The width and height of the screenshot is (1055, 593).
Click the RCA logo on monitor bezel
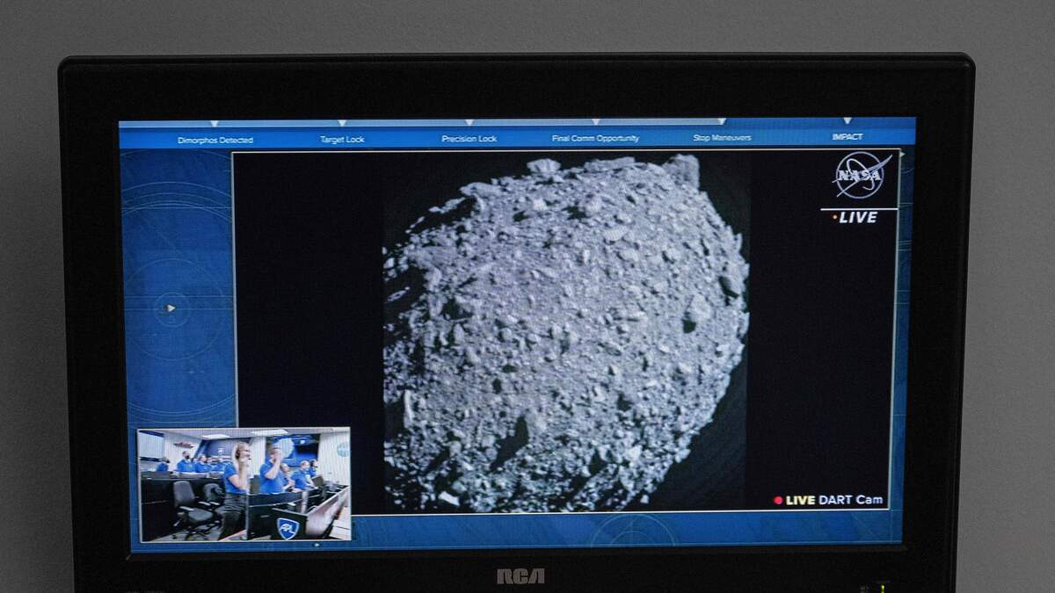point(520,576)
